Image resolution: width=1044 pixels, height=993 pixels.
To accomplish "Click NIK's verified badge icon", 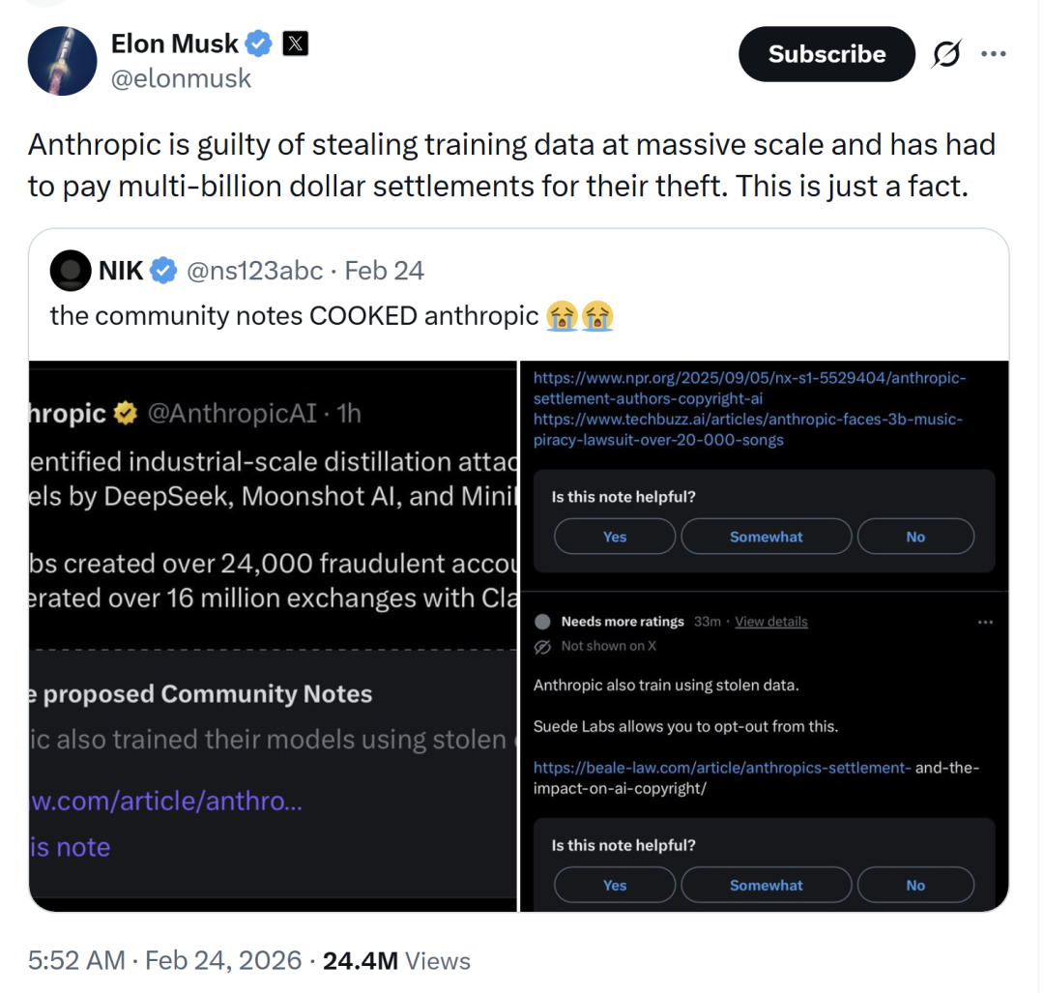I will click(x=163, y=271).
